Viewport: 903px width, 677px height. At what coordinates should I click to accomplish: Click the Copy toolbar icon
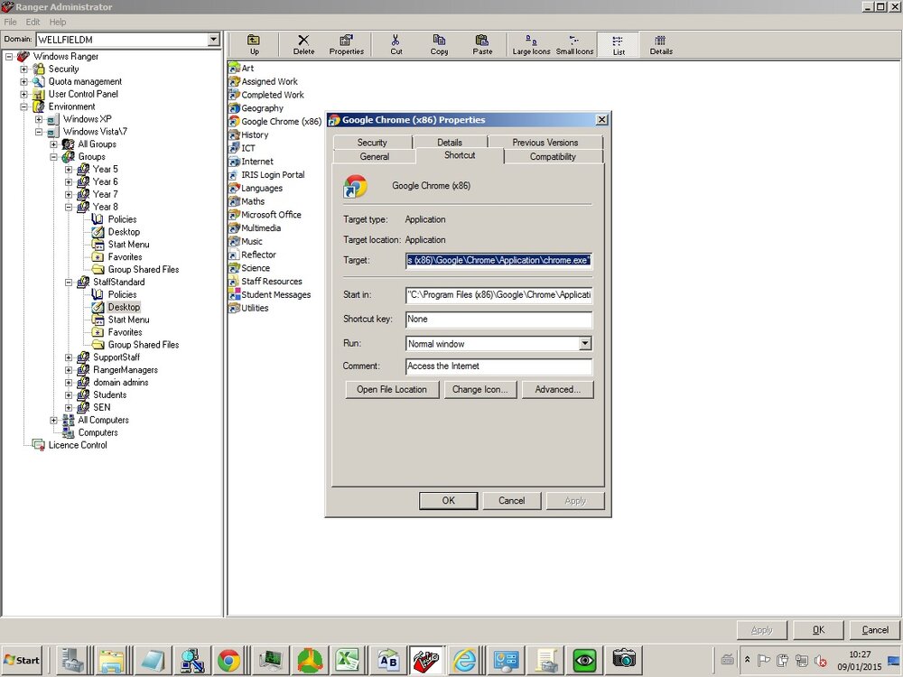point(439,44)
